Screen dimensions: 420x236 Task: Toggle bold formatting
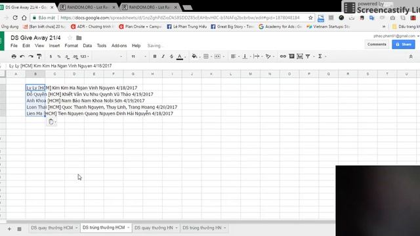click(x=155, y=56)
